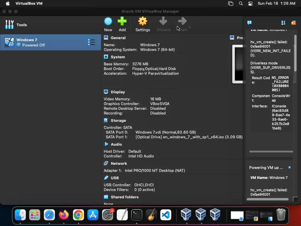Click the Storage section disk icon
Viewport: 301px width, 226px height.
pos(106,120)
